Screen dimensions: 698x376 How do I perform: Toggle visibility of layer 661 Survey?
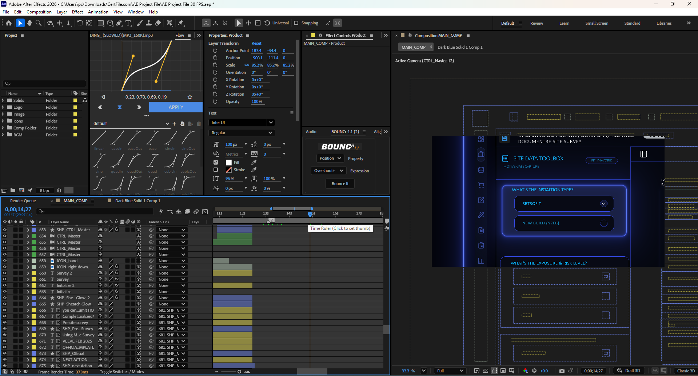(5, 279)
